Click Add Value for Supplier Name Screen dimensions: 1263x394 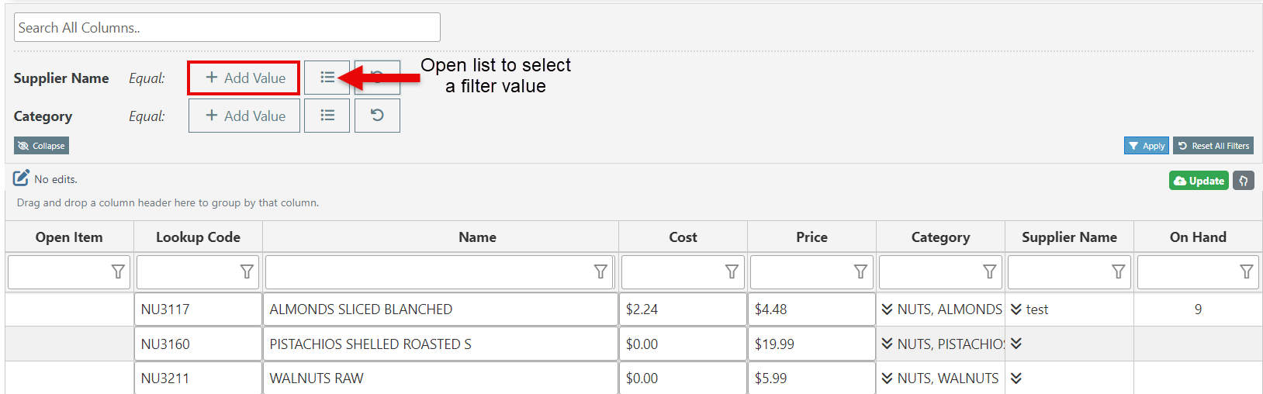pos(244,78)
